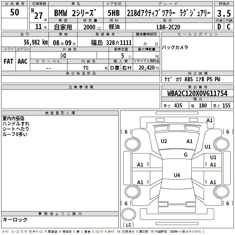Select the model code LDA-2C20

tap(168, 27)
